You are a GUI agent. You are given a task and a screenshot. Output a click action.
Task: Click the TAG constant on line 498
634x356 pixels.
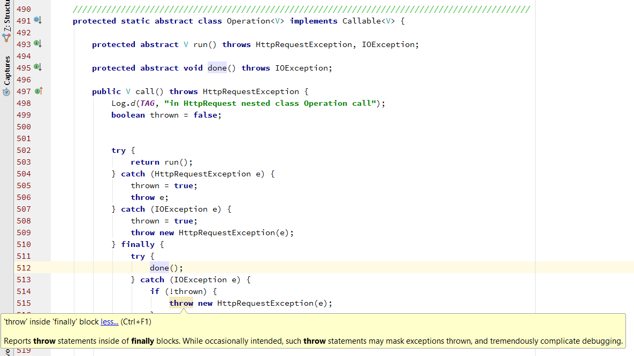tap(147, 103)
